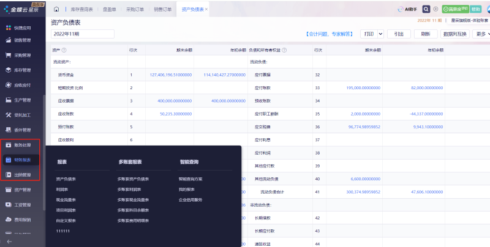Open the AI助手 assistant
The height and width of the screenshot is (247, 490).
pos(407,9)
